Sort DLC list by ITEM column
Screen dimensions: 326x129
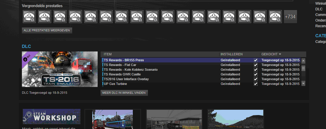tap(108, 54)
